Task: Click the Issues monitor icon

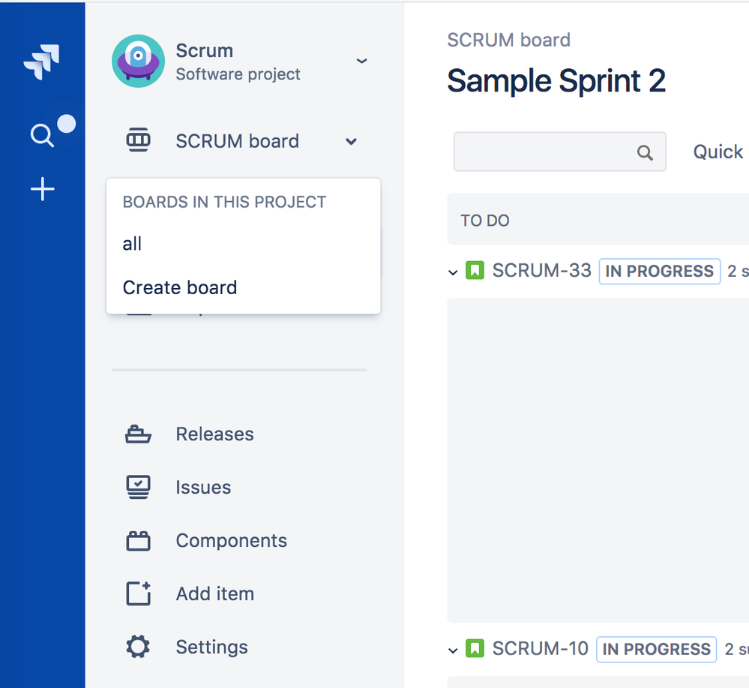Action: (x=138, y=487)
